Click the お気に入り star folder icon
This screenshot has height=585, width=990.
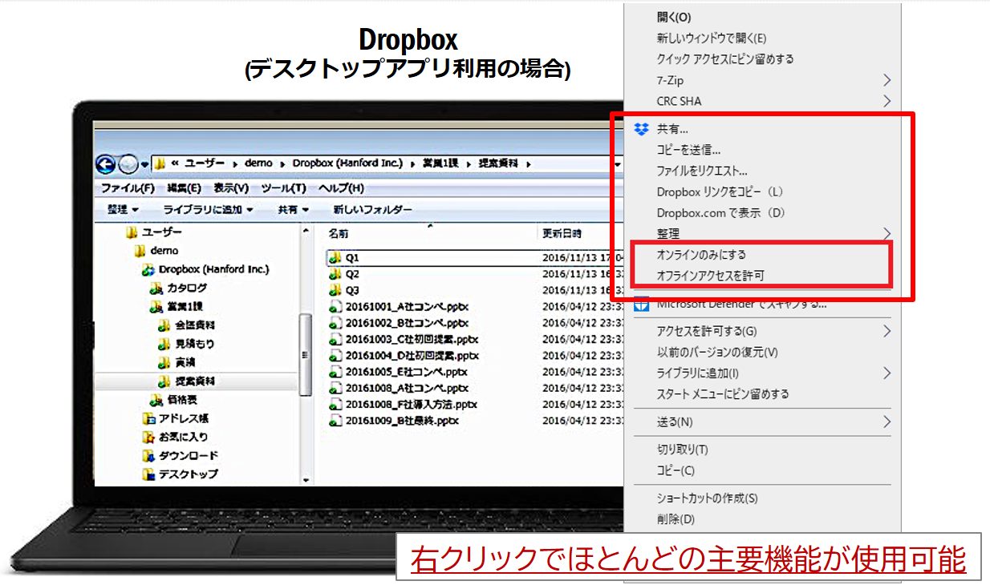pos(148,437)
